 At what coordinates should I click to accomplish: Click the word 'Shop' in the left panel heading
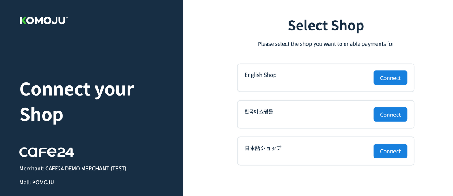(x=41, y=115)
